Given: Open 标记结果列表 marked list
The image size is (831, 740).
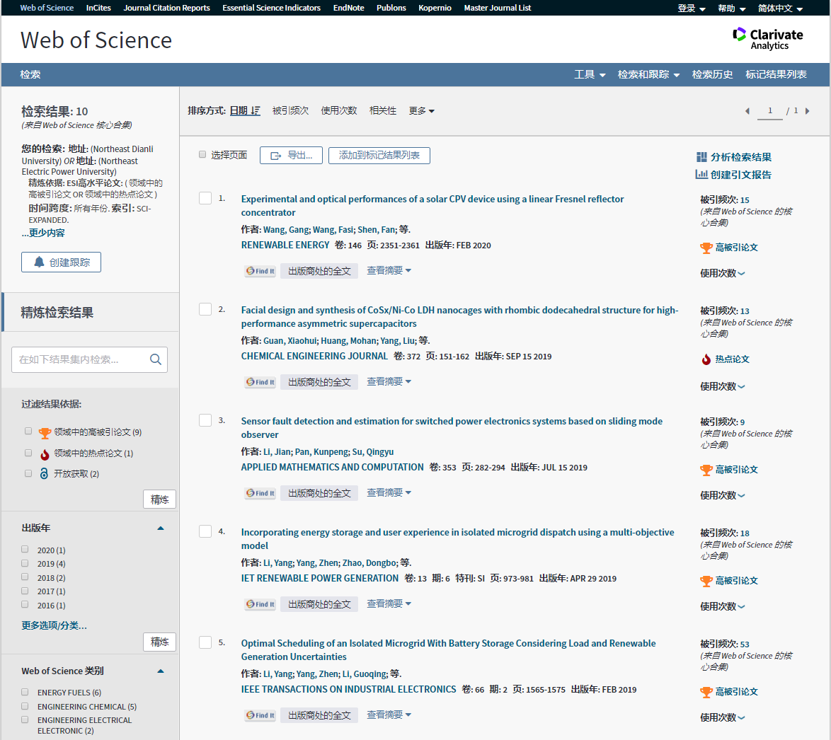Looking at the screenshot, I should [x=776, y=75].
